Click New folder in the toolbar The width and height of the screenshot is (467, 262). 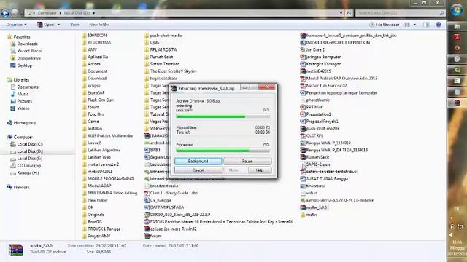[99, 25]
